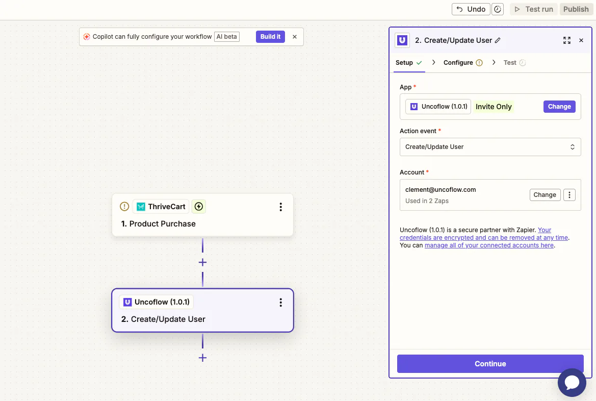Click the Uncoflow logo in panel header
Image resolution: width=596 pixels, height=401 pixels.
click(403, 40)
